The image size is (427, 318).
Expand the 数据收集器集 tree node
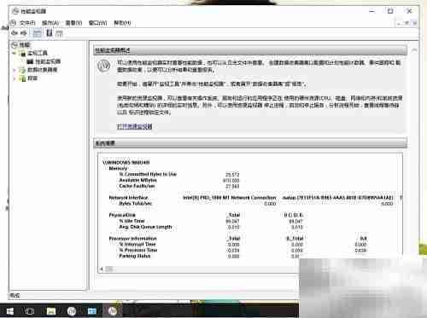point(15,70)
